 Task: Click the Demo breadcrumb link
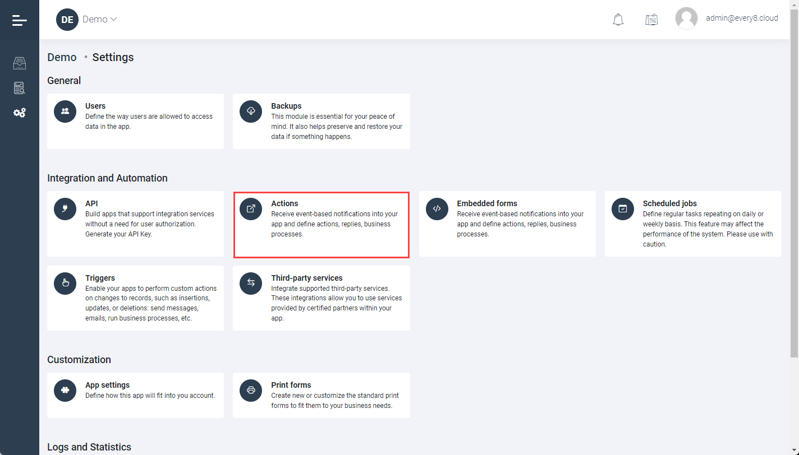62,57
